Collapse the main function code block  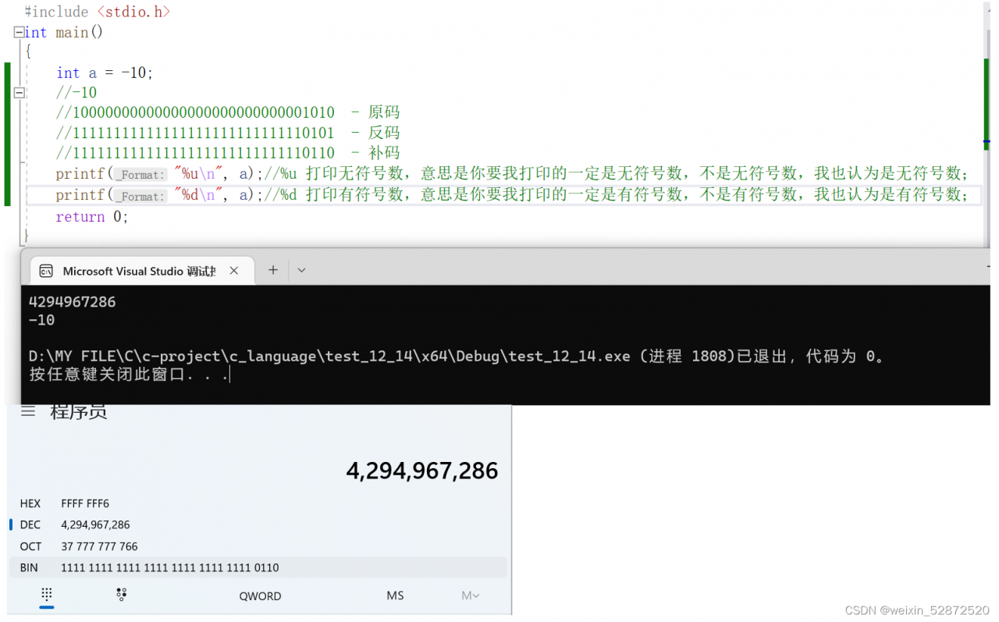coord(19,33)
